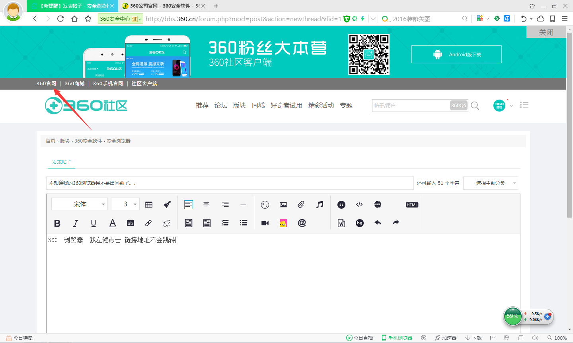This screenshot has width=573, height=343.
Task: Close the banner with 关闭
Action: click(546, 32)
